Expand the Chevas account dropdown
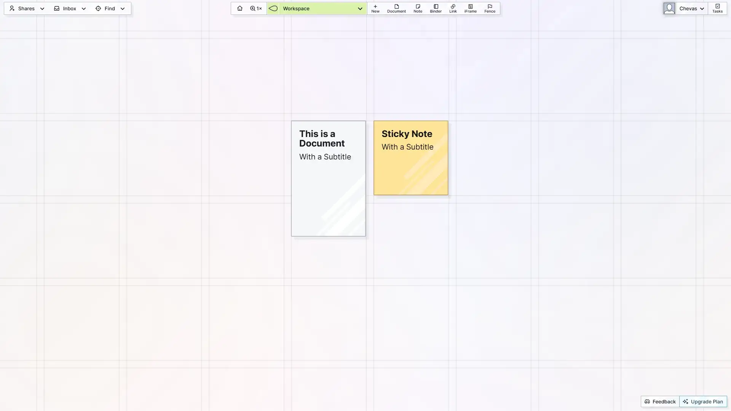The height and width of the screenshot is (411, 731). 702,8
